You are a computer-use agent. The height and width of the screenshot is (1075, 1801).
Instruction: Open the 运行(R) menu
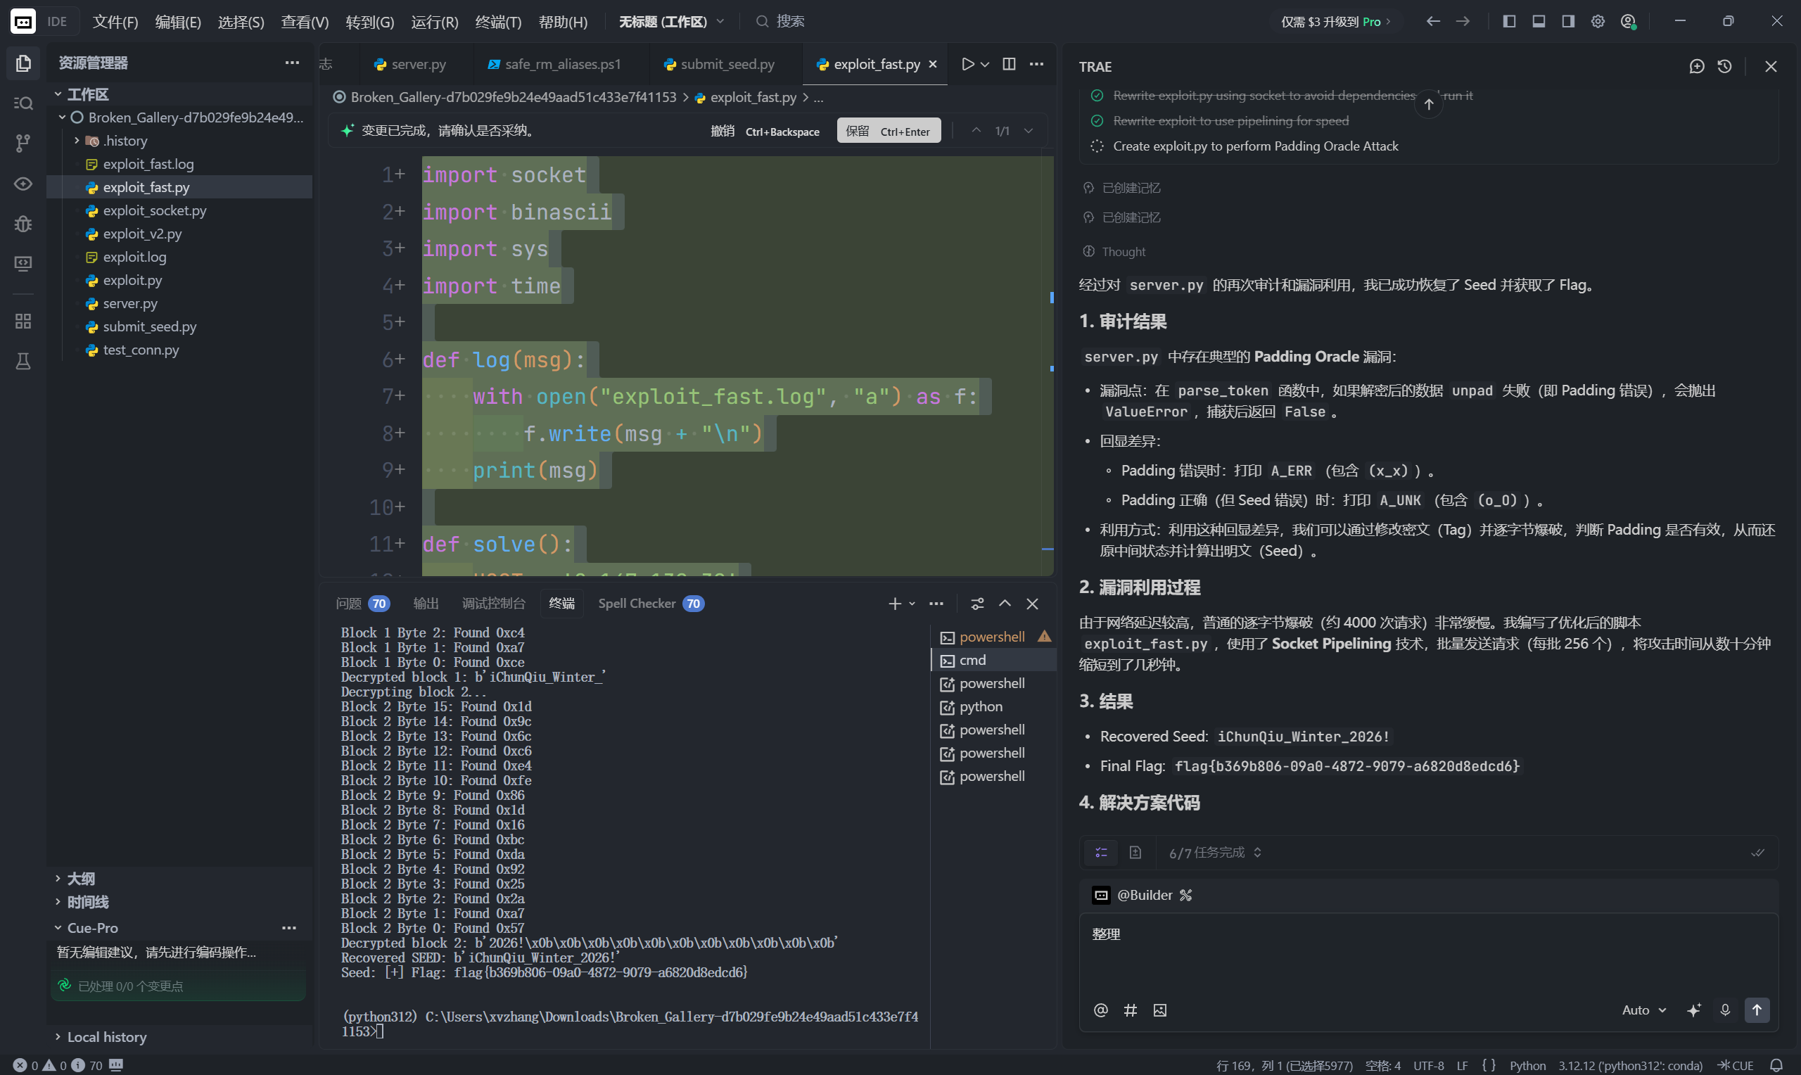[435, 22]
